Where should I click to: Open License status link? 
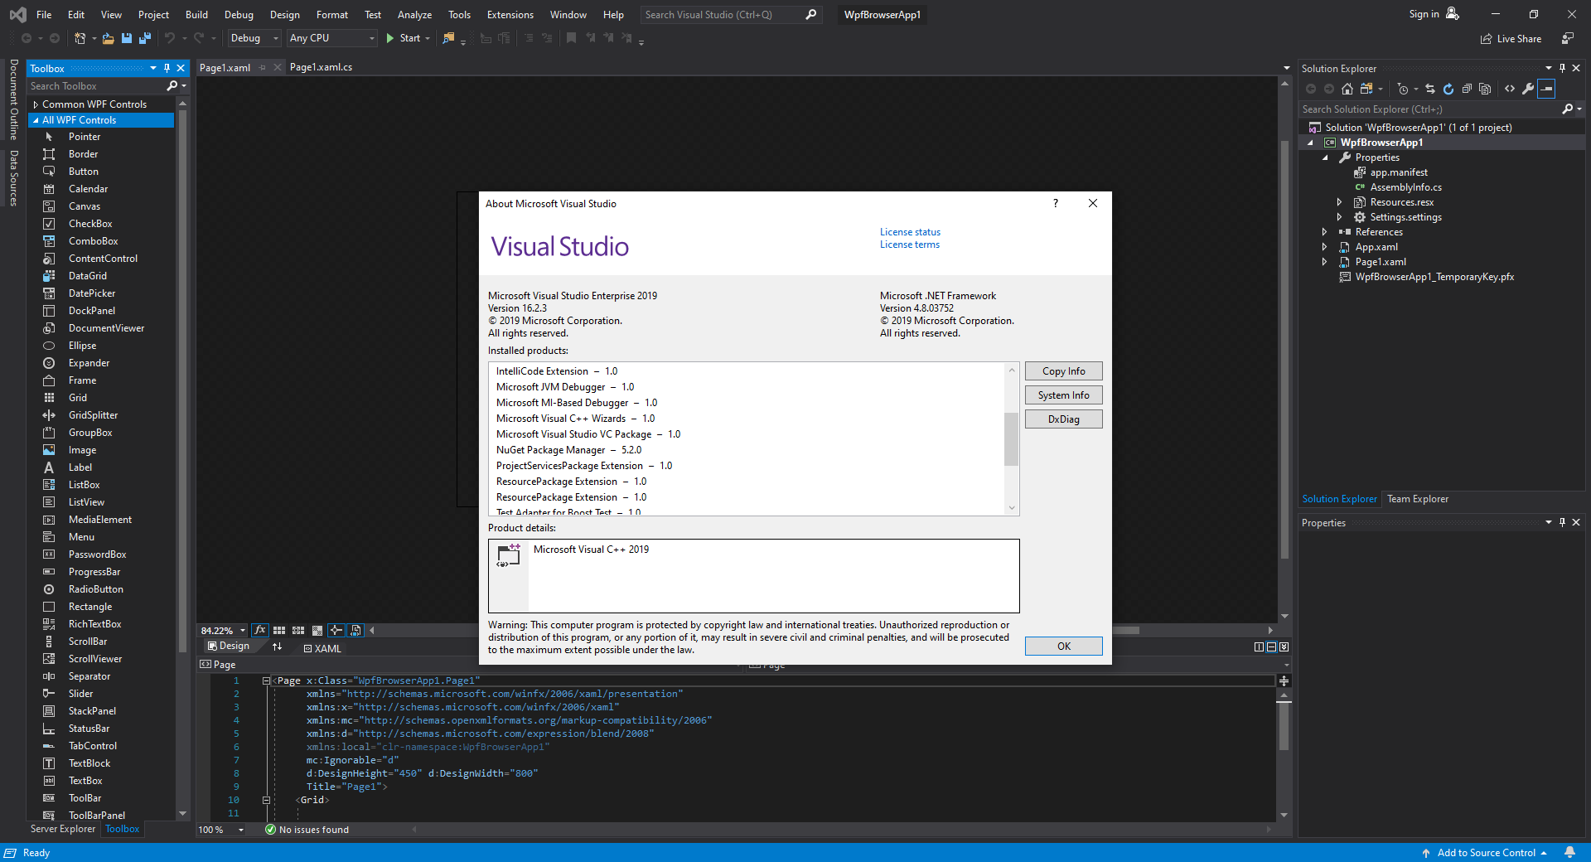click(910, 232)
